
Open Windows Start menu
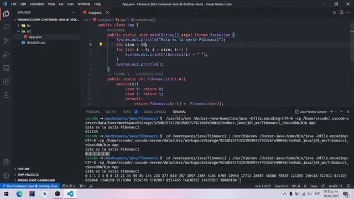point(6,194)
